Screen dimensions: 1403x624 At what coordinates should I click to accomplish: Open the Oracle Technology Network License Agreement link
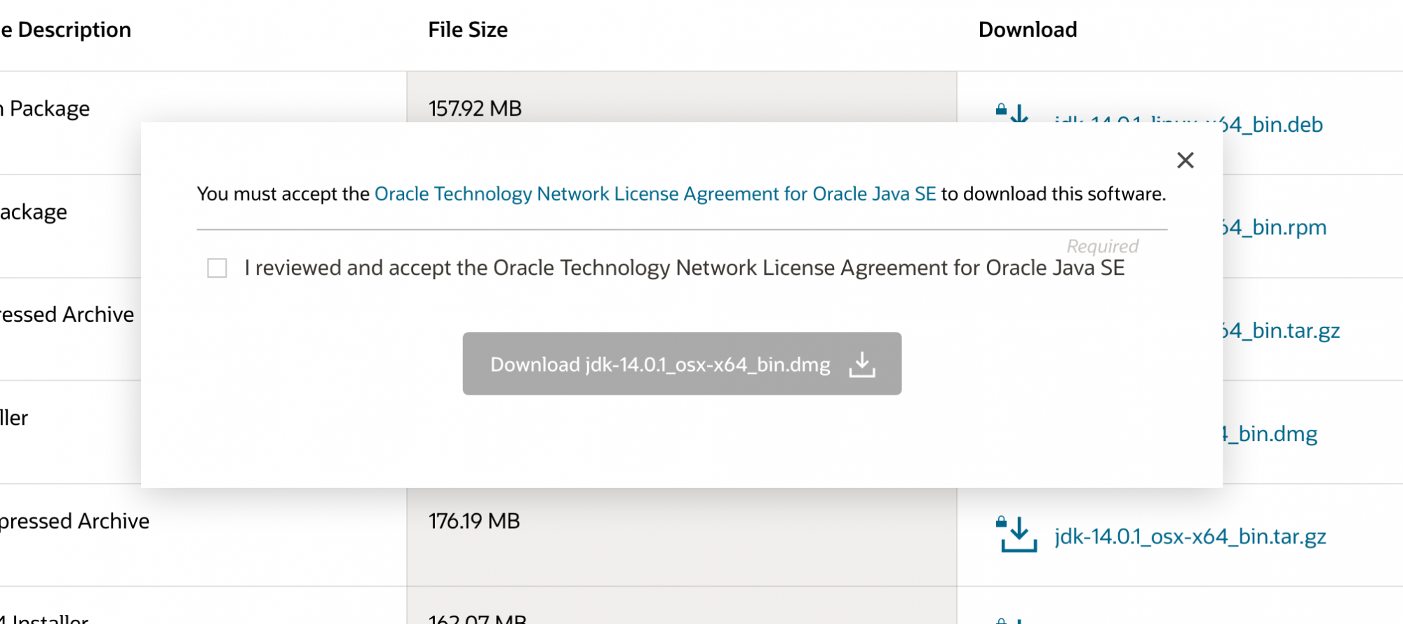[x=655, y=194]
